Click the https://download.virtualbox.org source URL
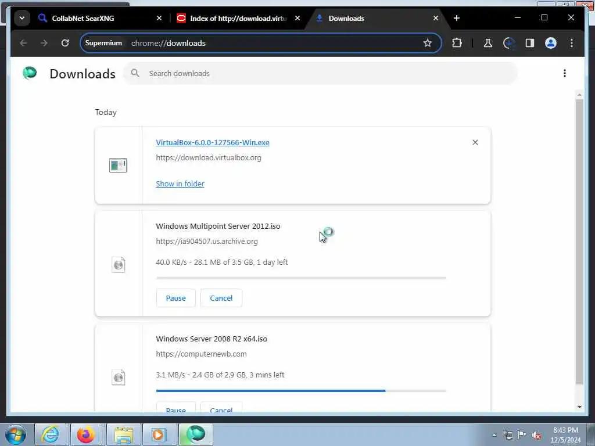Image resolution: width=595 pixels, height=446 pixels. [209, 157]
